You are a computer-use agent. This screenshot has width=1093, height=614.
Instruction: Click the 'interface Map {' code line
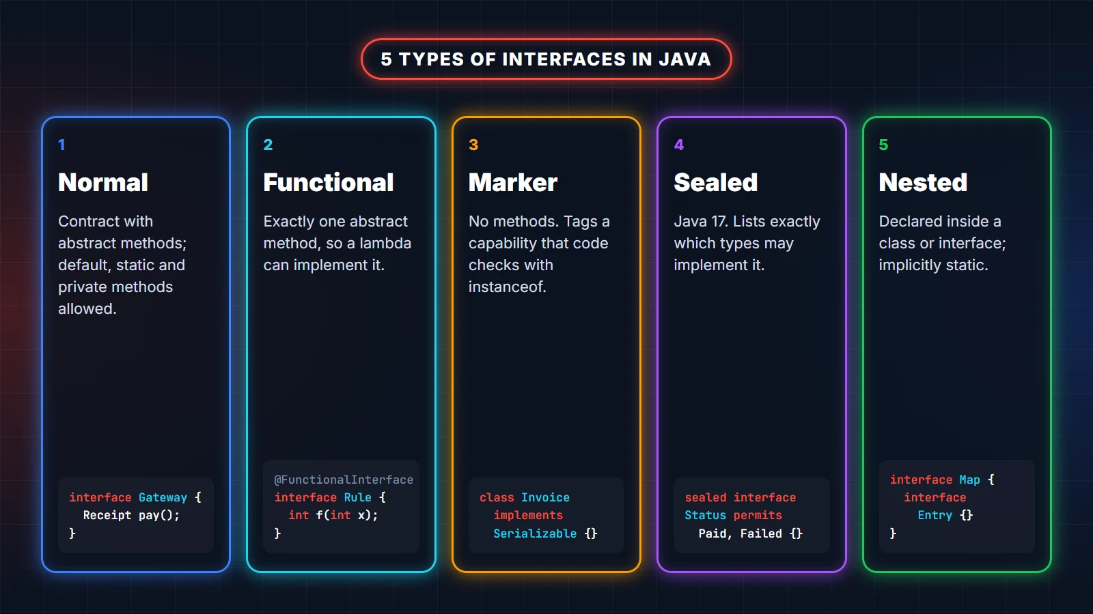942,480
